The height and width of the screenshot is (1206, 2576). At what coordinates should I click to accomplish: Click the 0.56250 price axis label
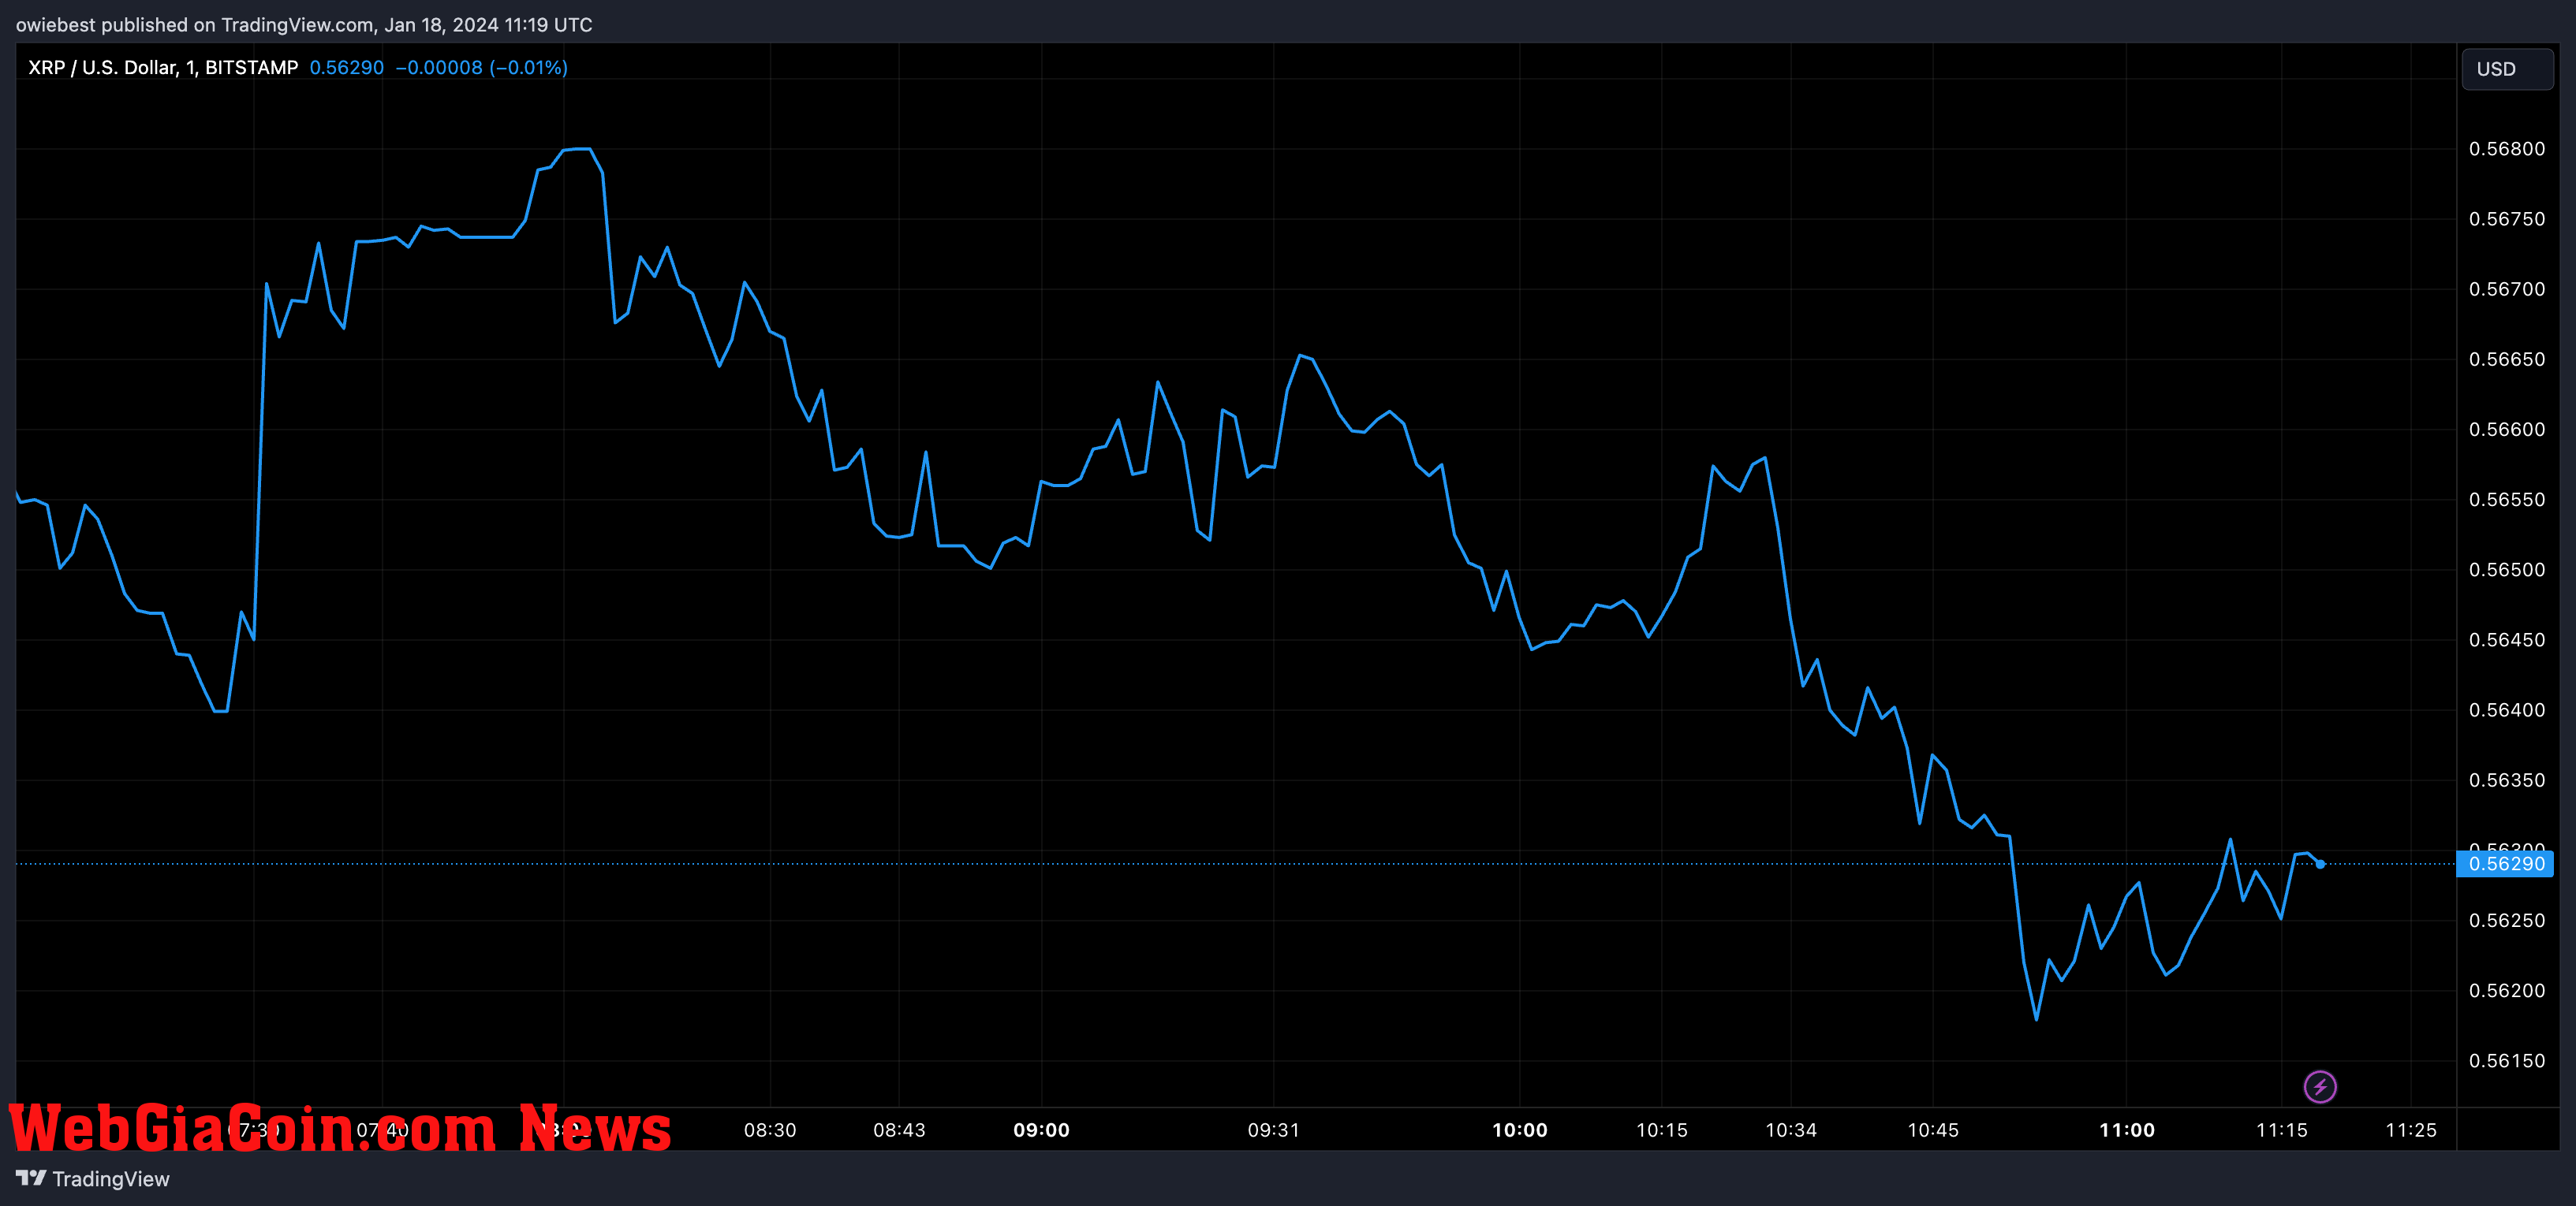point(2507,920)
